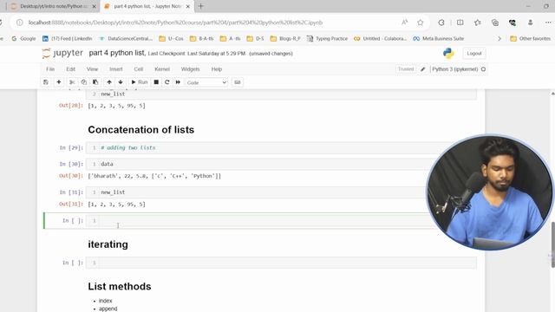
Task: Open the Cell menu
Action: (x=139, y=69)
